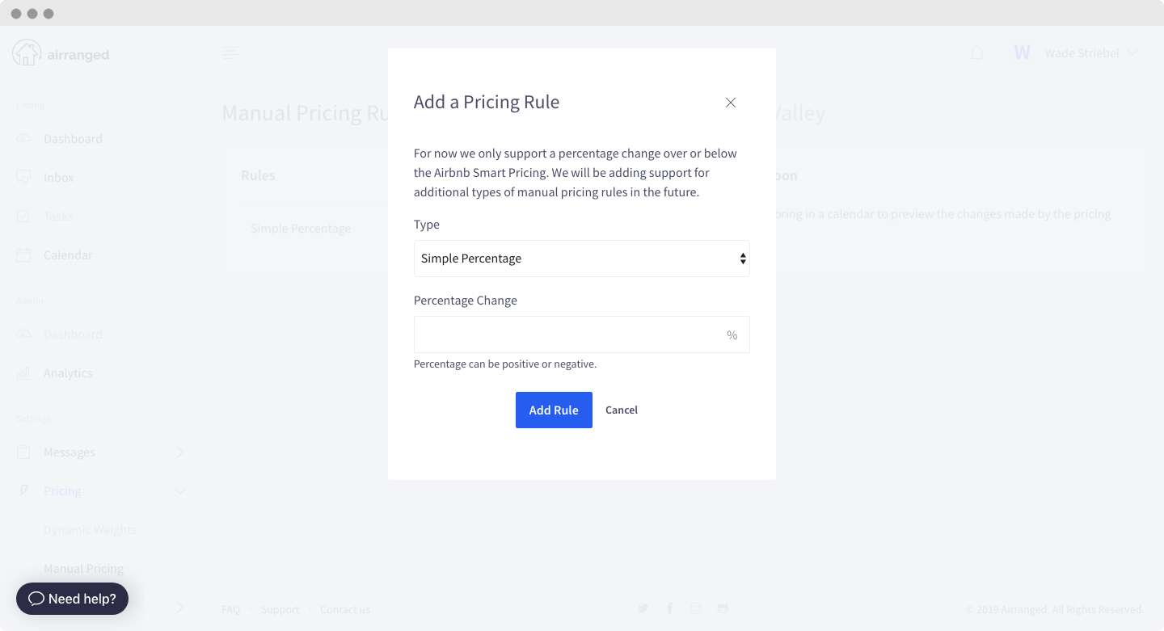Image resolution: width=1164 pixels, height=631 pixels.
Task: Click the Analytics bar chart icon
Action: coord(24,373)
